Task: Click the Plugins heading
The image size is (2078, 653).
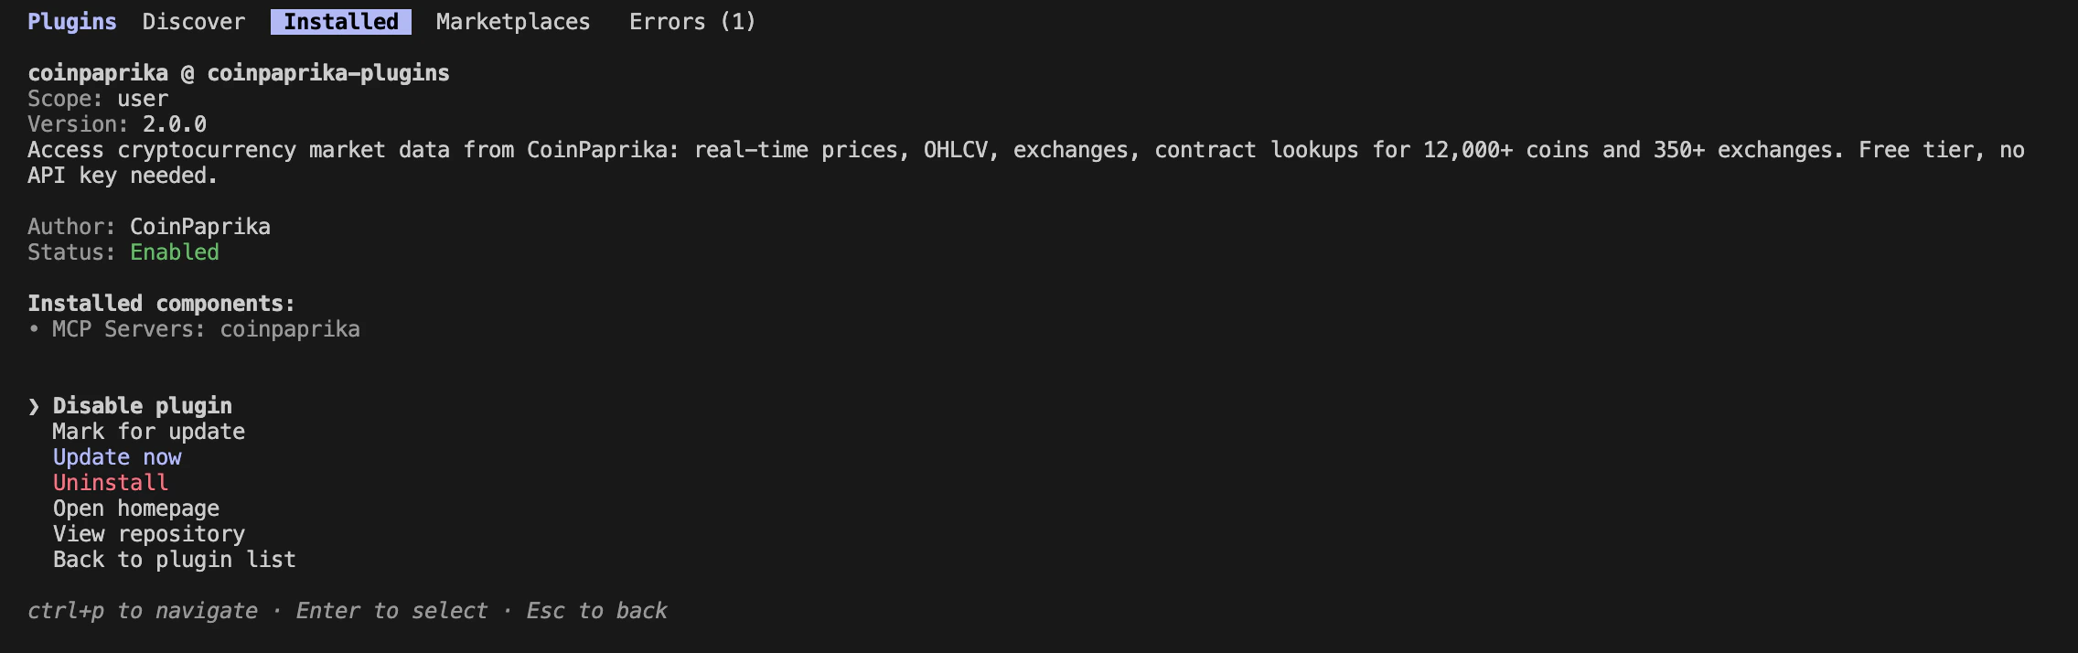Action: pyautogui.click(x=71, y=21)
